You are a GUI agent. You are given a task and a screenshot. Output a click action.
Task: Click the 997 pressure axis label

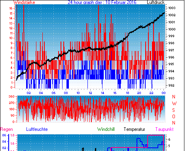(x=171, y=50)
